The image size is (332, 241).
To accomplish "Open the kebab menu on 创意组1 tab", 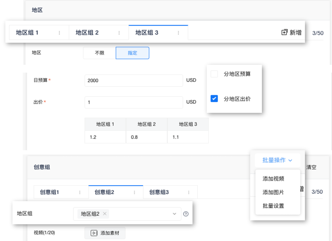I will [x=80, y=192].
